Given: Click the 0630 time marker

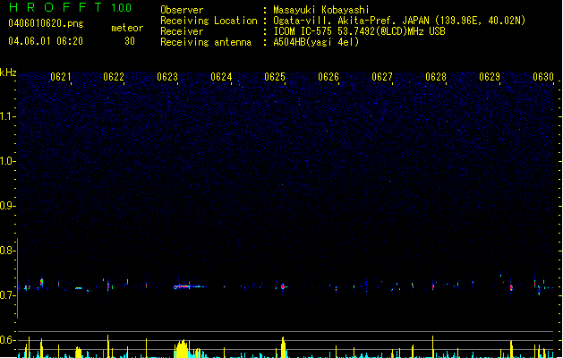Looking at the screenshot, I should point(543,77).
